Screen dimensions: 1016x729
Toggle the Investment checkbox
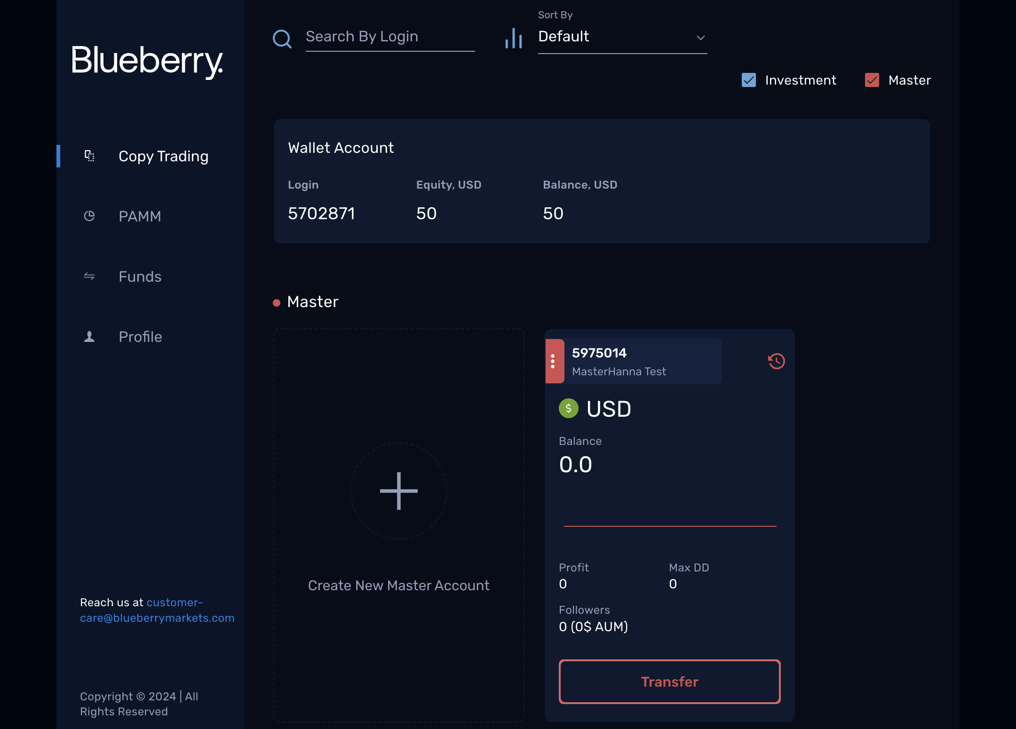749,80
